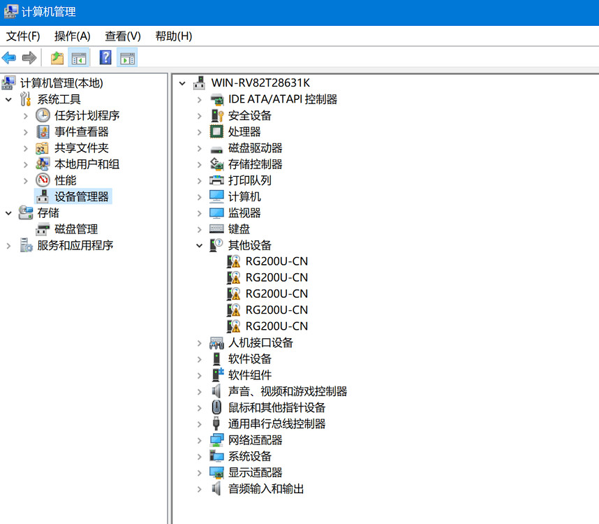The image size is (599, 524).
Task: Click the 任务计划程序 clock icon
Action: point(43,115)
